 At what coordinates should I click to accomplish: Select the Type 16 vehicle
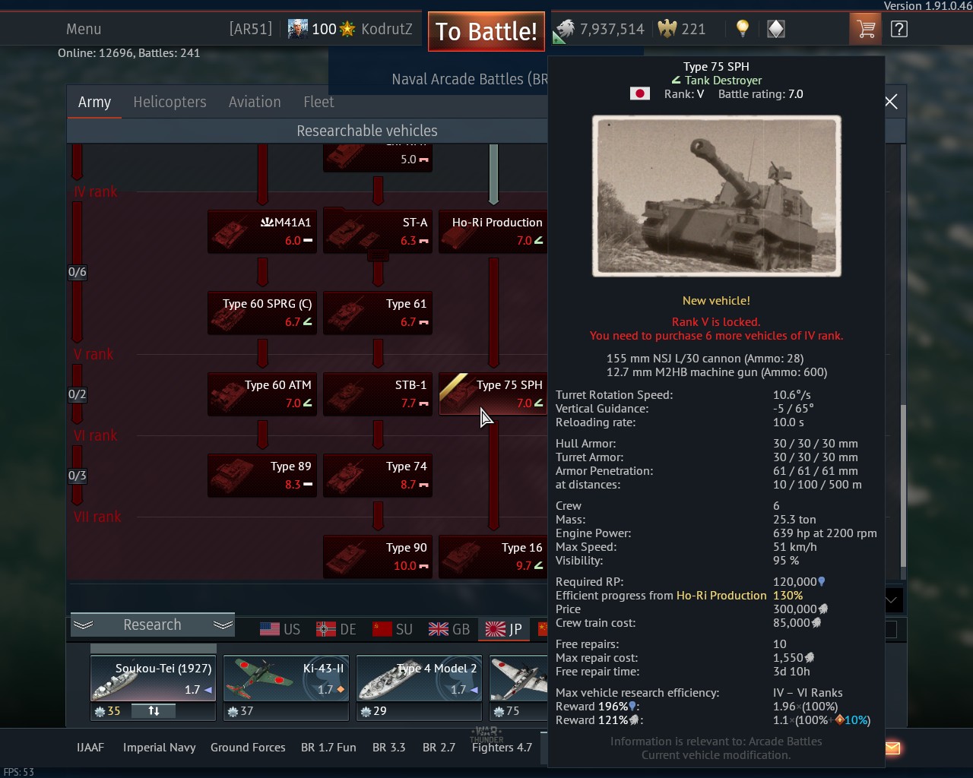click(x=493, y=556)
